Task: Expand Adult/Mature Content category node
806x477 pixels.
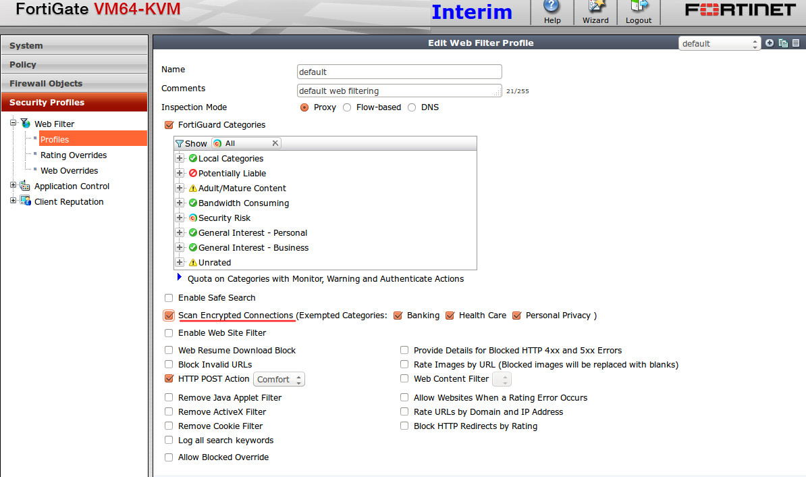Action: tap(180, 189)
